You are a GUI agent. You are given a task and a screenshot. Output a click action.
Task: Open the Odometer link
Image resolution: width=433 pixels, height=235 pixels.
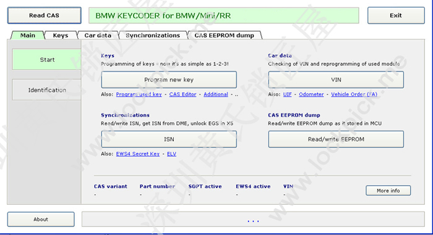(x=311, y=94)
